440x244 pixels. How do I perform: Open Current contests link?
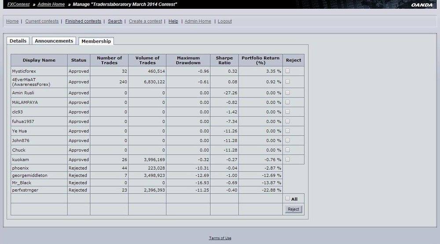[x=42, y=21]
